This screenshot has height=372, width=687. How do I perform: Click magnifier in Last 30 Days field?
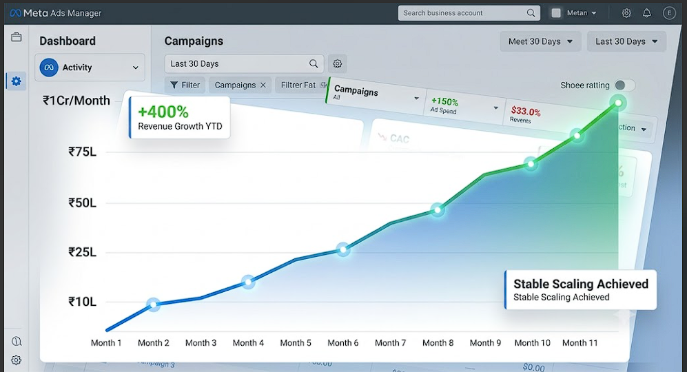click(314, 63)
